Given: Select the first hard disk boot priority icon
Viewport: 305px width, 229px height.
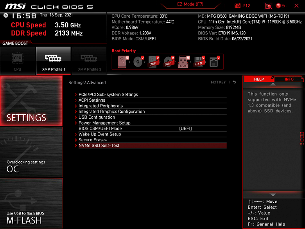Looking at the screenshot, I should pos(123,62).
